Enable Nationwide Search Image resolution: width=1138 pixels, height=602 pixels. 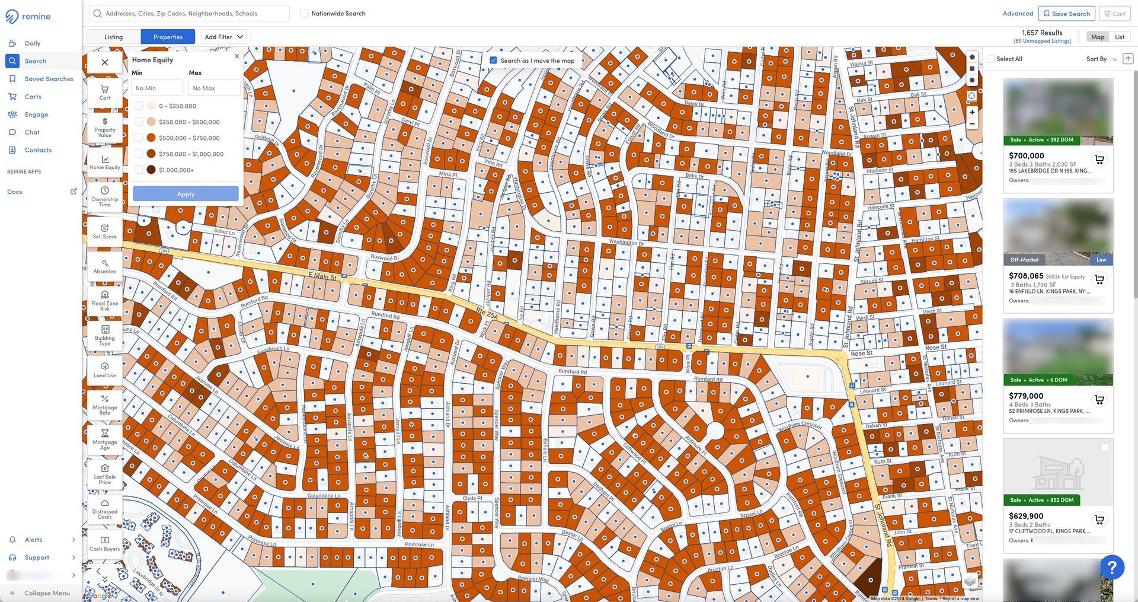(303, 12)
